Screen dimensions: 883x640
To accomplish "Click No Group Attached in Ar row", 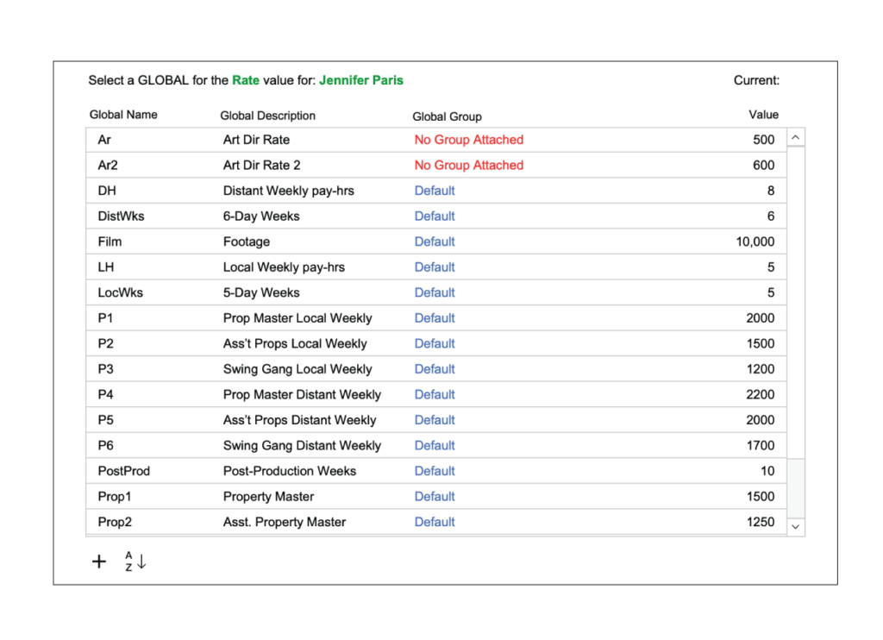I will (x=468, y=140).
